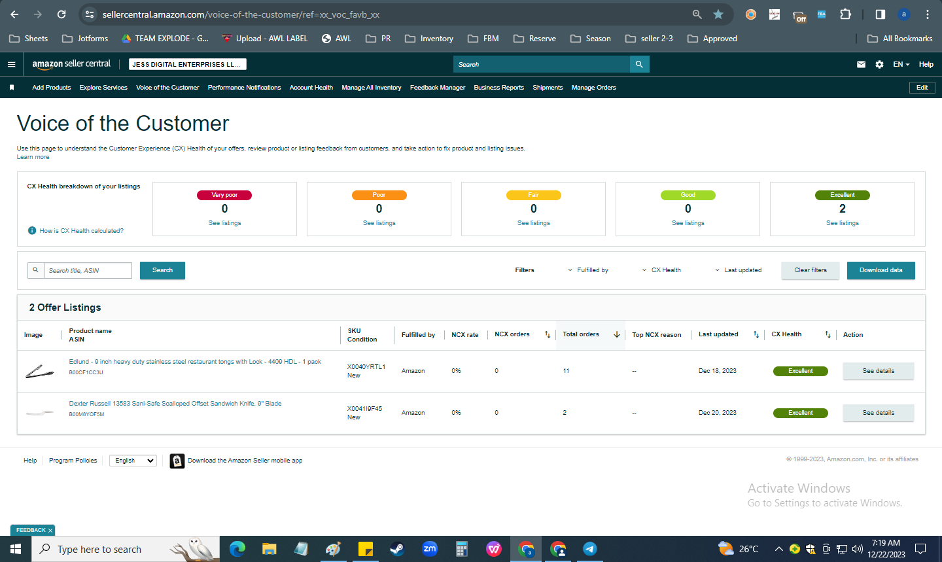The height and width of the screenshot is (562, 942).
Task: Click the bookmark flag icon
Action: point(12,87)
